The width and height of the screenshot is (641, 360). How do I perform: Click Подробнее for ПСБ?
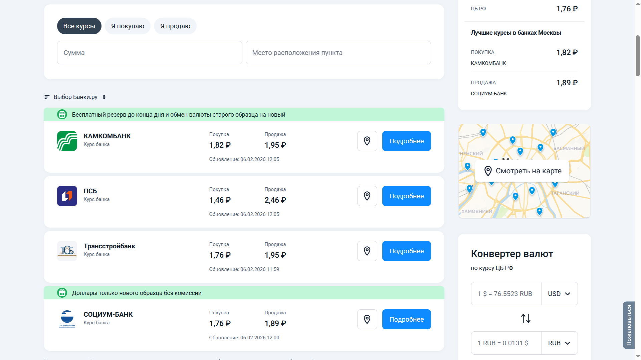406,196
